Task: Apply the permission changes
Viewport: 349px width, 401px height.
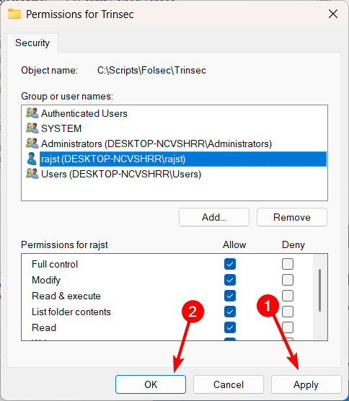Action: (x=306, y=384)
